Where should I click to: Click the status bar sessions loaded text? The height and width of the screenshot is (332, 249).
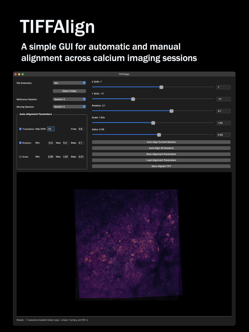click(x=52, y=320)
